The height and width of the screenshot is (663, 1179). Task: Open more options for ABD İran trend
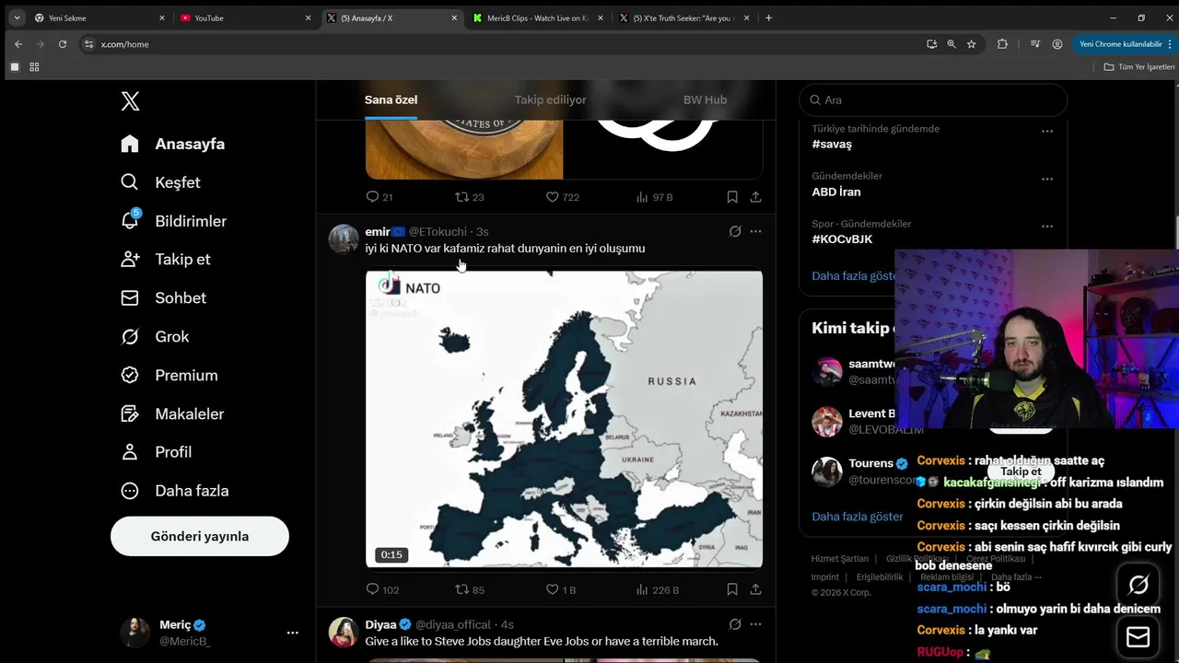(x=1047, y=180)
